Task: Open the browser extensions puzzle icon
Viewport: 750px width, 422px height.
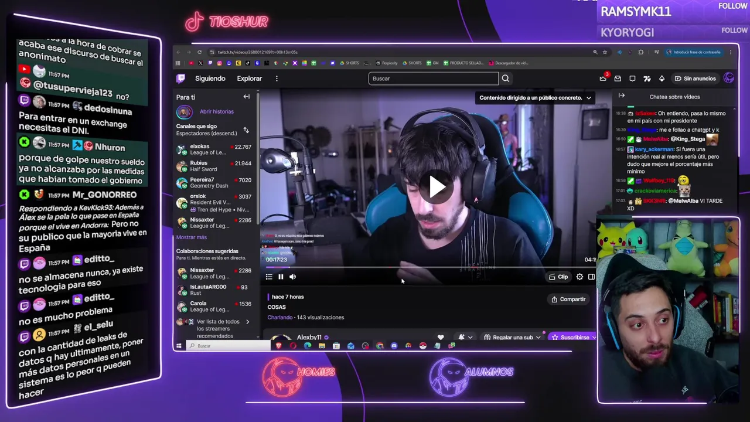Action: coord(640,52)
